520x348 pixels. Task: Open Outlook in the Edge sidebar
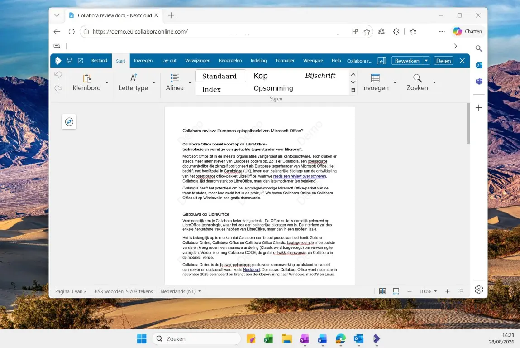[x=479, y=65]
